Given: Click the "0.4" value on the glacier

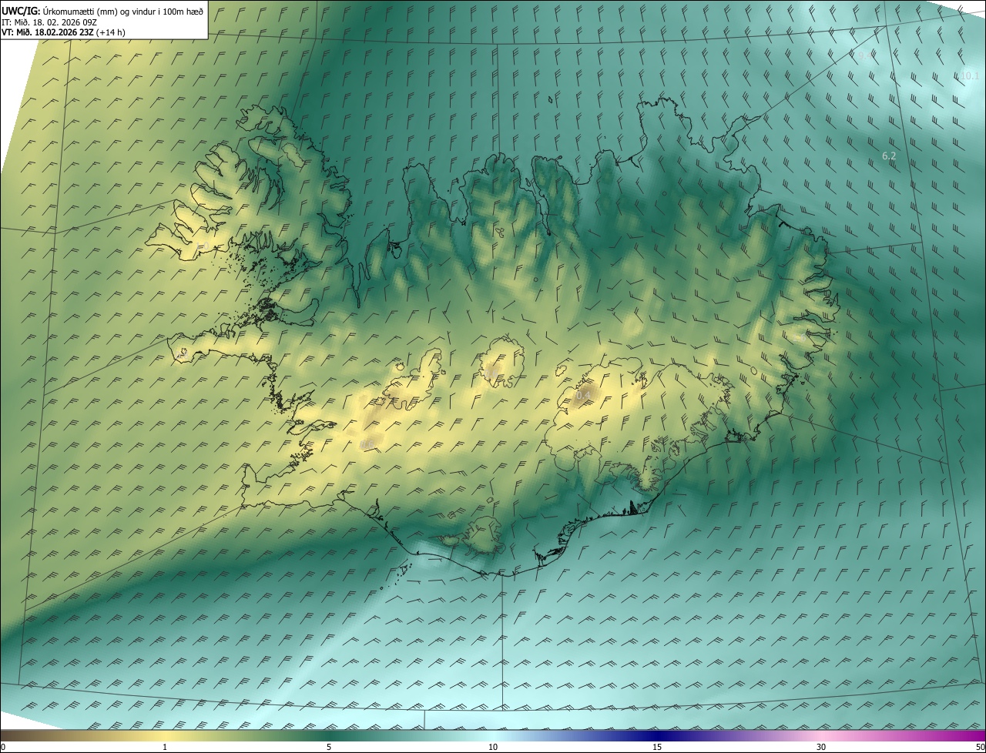Looking at the screenshot, I should (x=584, y=396).
